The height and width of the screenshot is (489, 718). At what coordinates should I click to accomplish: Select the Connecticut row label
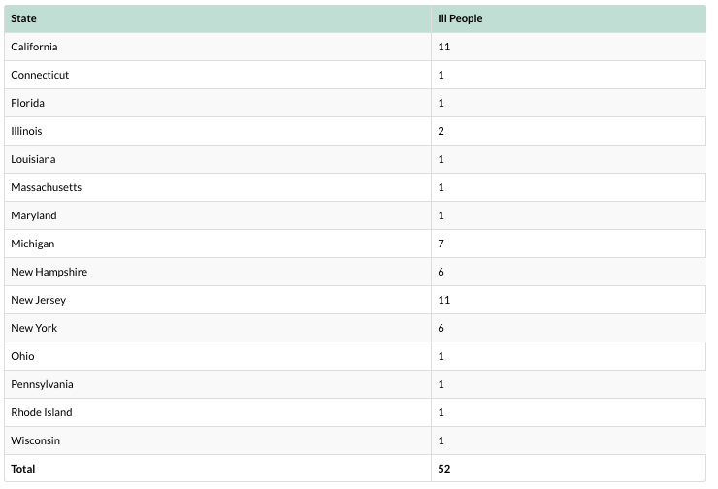tap(40, 75)
